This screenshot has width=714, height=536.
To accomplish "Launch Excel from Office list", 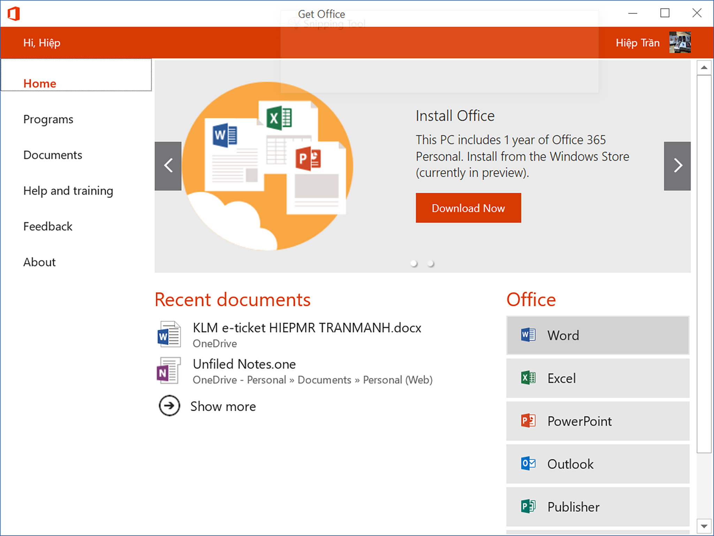I will click(598, 378).
